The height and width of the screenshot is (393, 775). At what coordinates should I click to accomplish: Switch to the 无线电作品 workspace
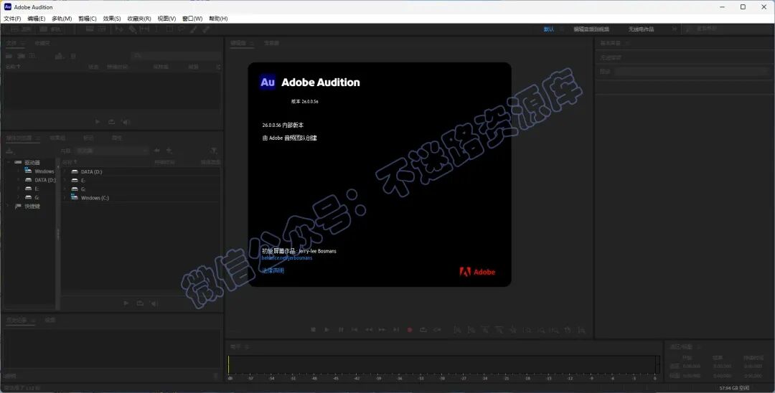pos(641,29)
